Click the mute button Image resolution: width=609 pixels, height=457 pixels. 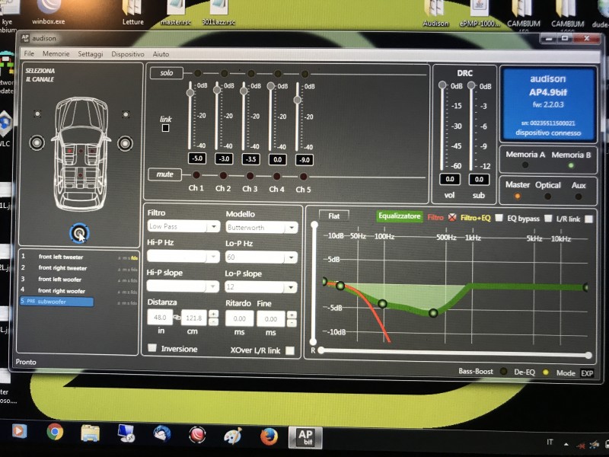coord(164,174)
